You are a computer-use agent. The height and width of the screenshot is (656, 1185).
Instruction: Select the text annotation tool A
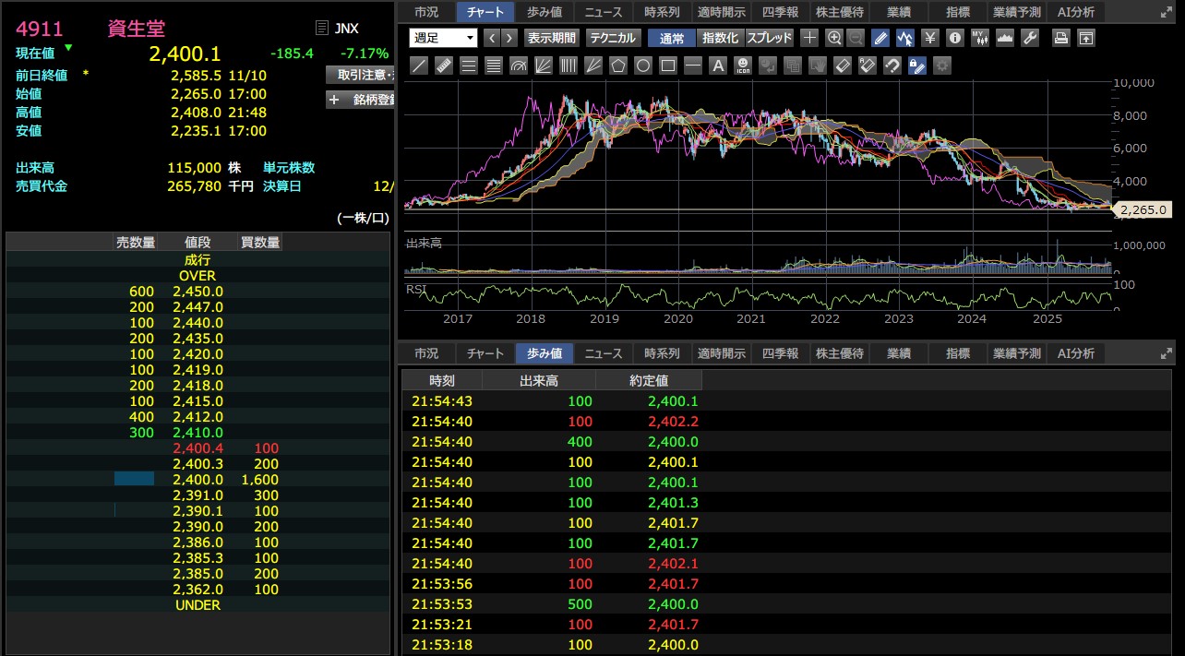pos(718,66)
